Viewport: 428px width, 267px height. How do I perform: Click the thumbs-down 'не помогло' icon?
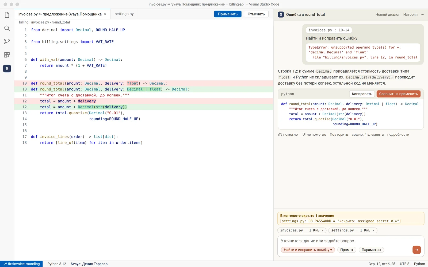pos(303,135)
